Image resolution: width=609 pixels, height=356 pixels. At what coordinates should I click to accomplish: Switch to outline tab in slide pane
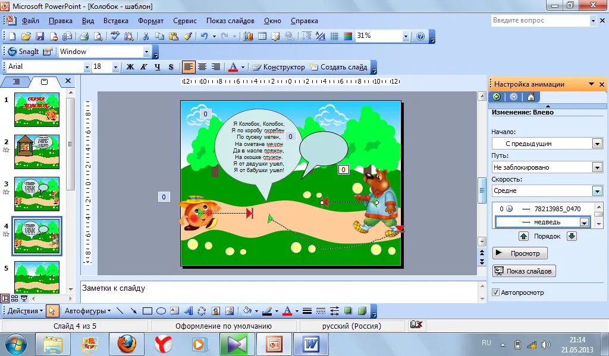click(16, 82)
